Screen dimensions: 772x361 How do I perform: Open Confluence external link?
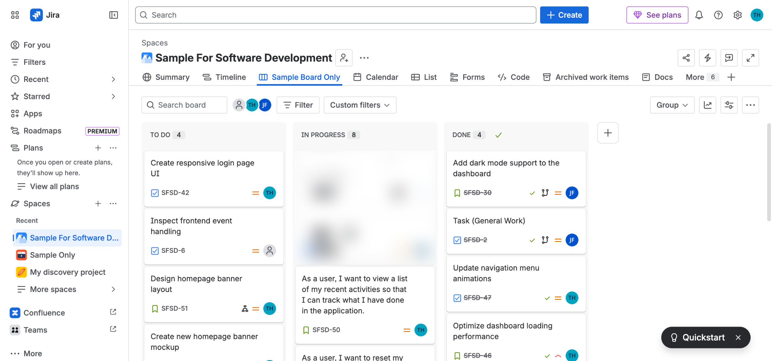coord(113,312)
